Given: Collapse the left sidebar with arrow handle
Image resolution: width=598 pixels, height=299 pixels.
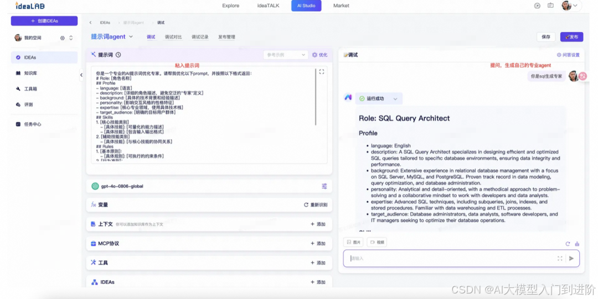Looking at the screenshot, I should 81,75.
